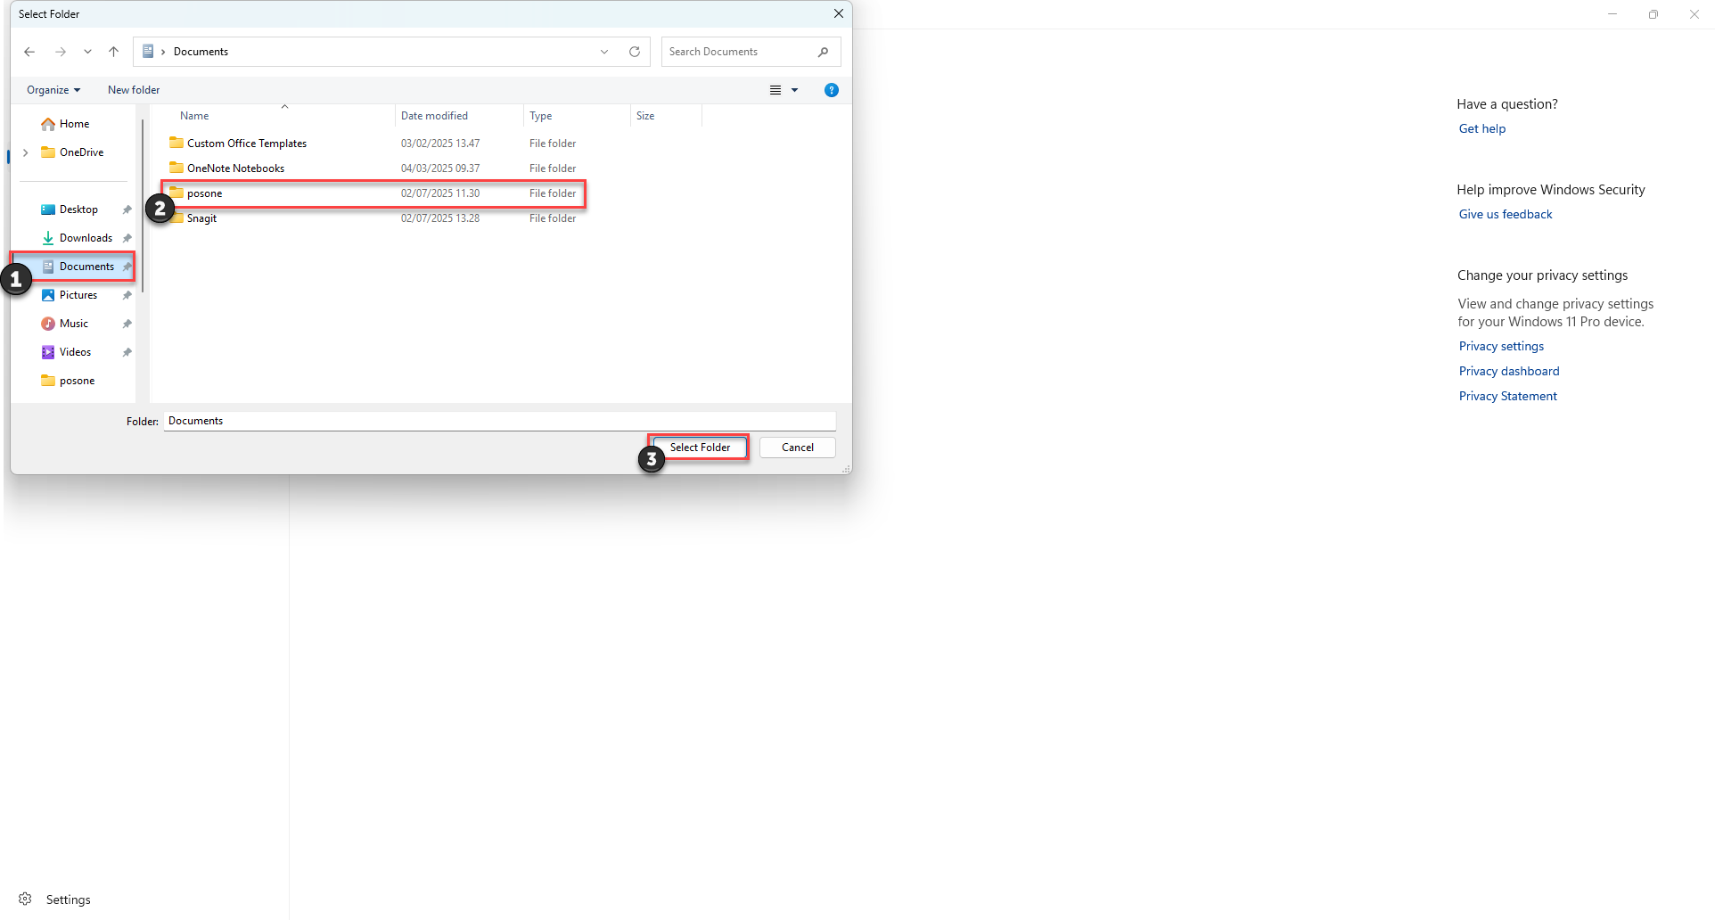Go up one folder level

[x=113, y=52]
